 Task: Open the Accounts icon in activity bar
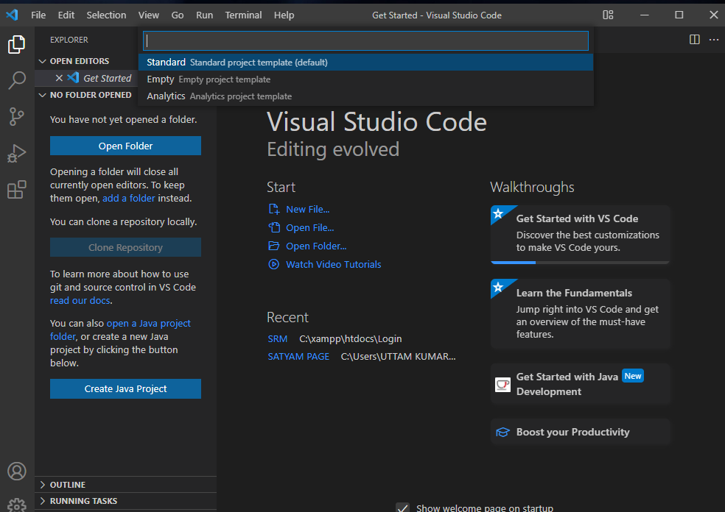point(17,471)
